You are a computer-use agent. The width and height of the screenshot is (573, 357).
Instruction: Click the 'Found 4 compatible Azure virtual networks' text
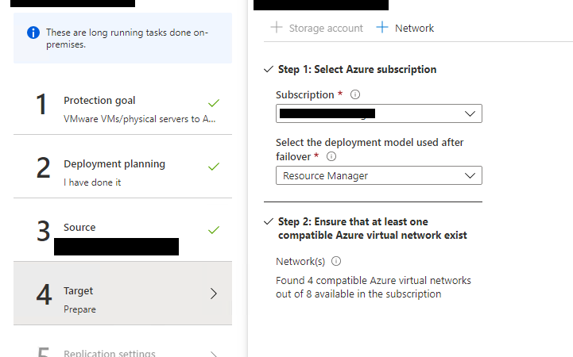coord(373,287)
